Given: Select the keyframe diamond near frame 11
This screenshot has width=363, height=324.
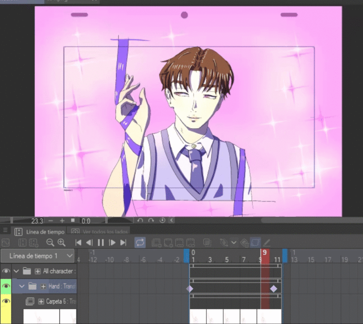Looking at the screenshot, I should tap(274, 288).
